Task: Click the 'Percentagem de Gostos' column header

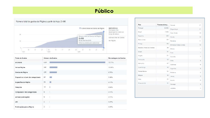Action: pyautogui.click(x=117, y=58)
